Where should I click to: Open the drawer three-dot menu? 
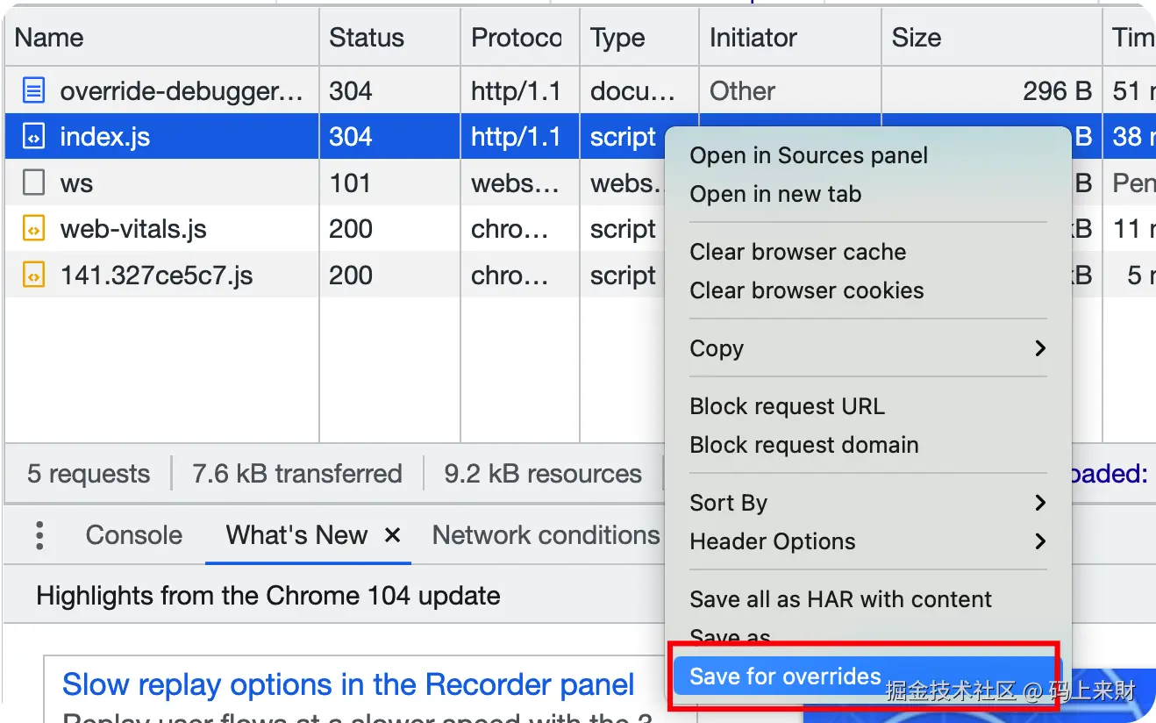pyautogui.click(x=39, y=535)
